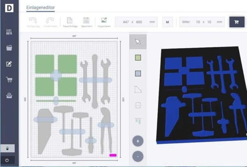
Task: Click the Rückgängig undo arrow
Action: (x=33, y=22)
